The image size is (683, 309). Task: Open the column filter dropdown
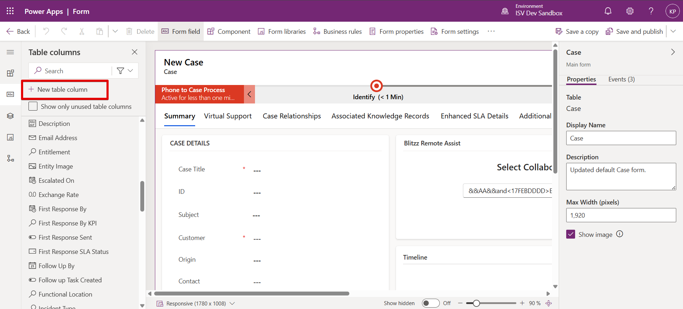pyautogui.click(x=125, y=71)
